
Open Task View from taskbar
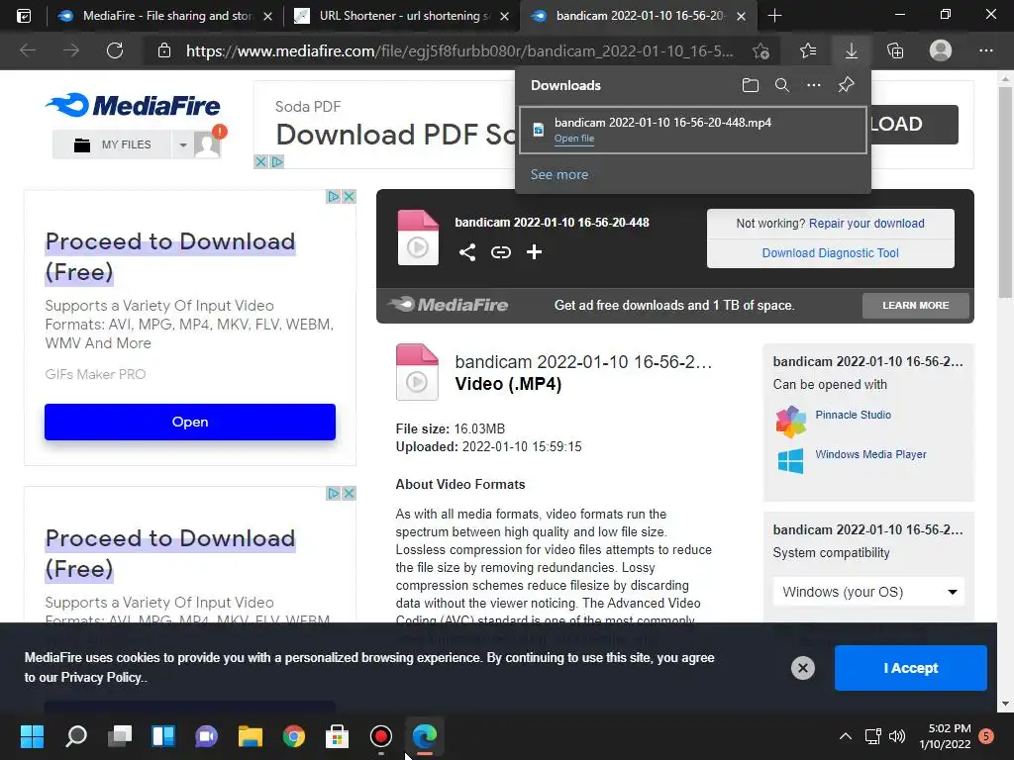(120, 736)
